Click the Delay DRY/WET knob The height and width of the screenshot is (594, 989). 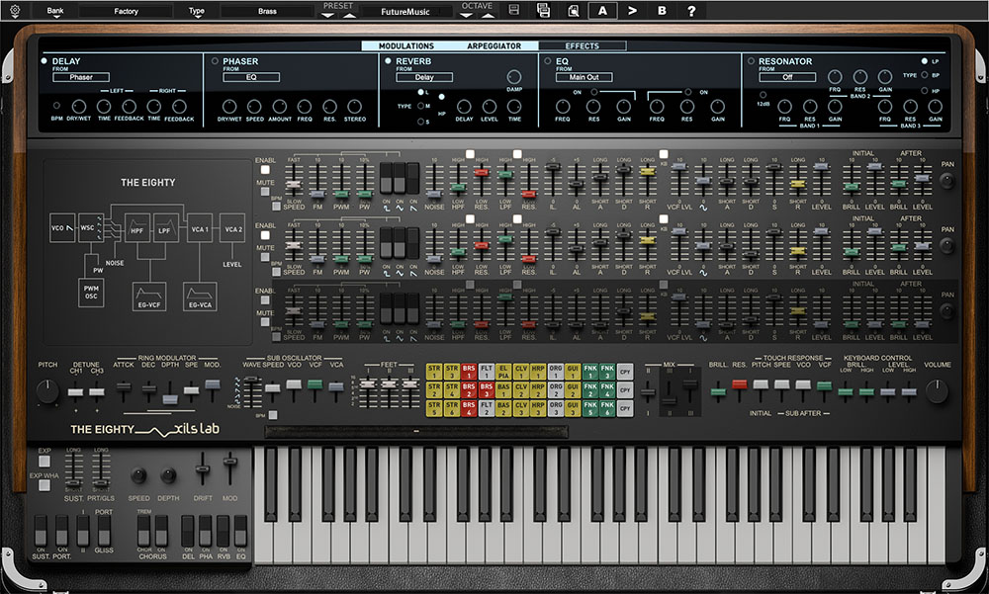79,106
